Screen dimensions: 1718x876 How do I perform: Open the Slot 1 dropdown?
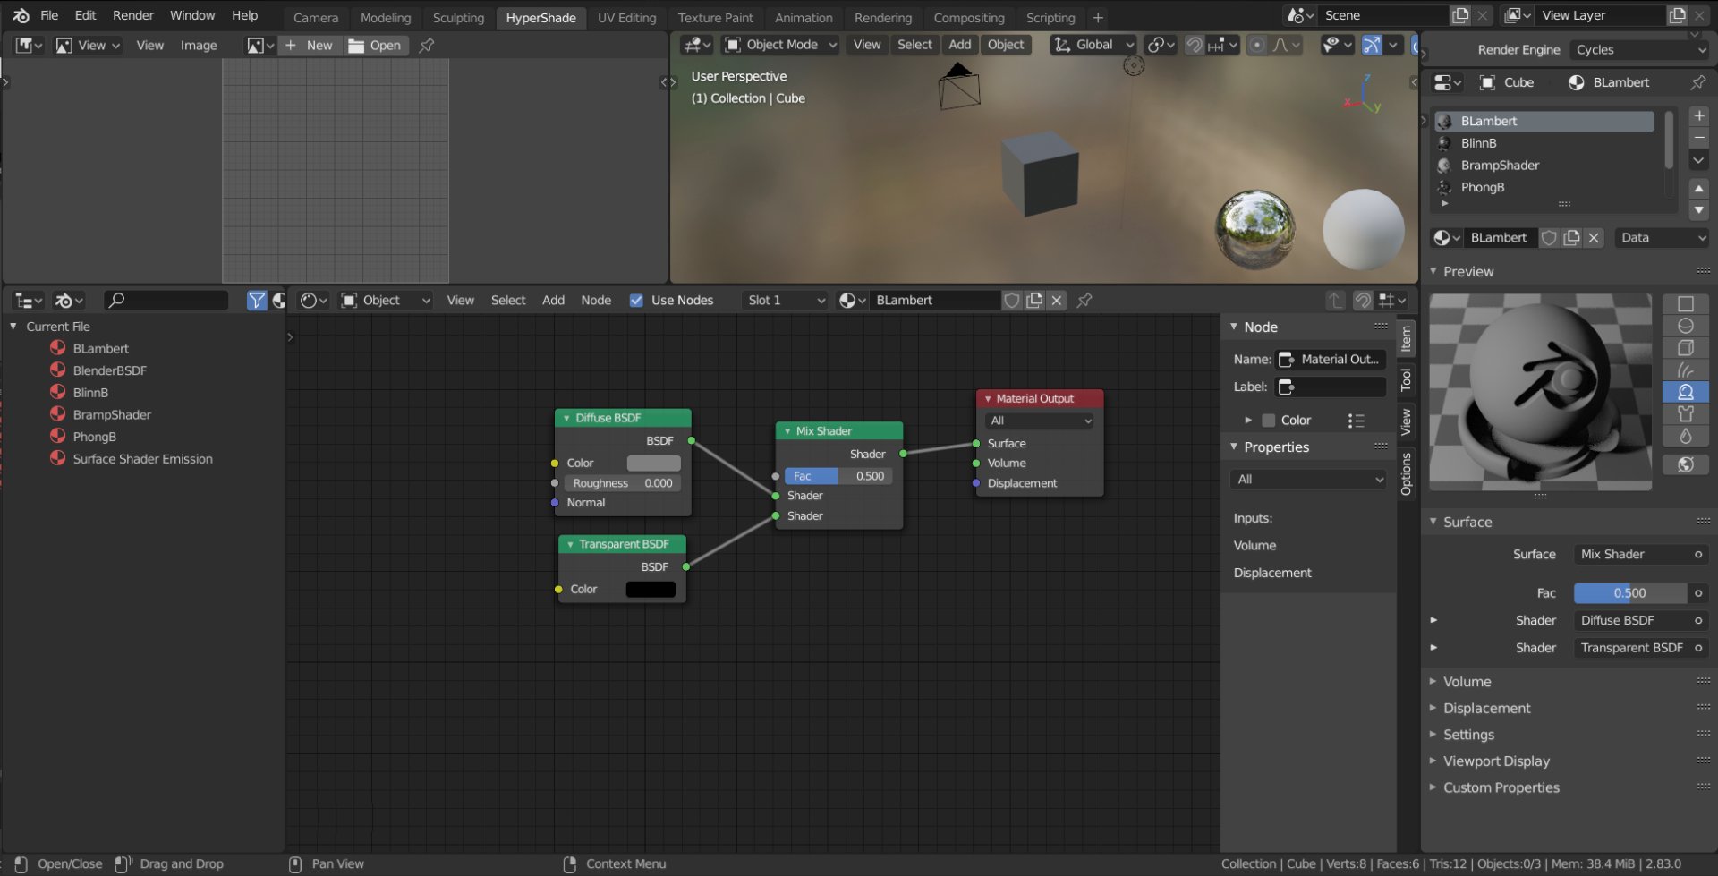click(x=785, y=301)
